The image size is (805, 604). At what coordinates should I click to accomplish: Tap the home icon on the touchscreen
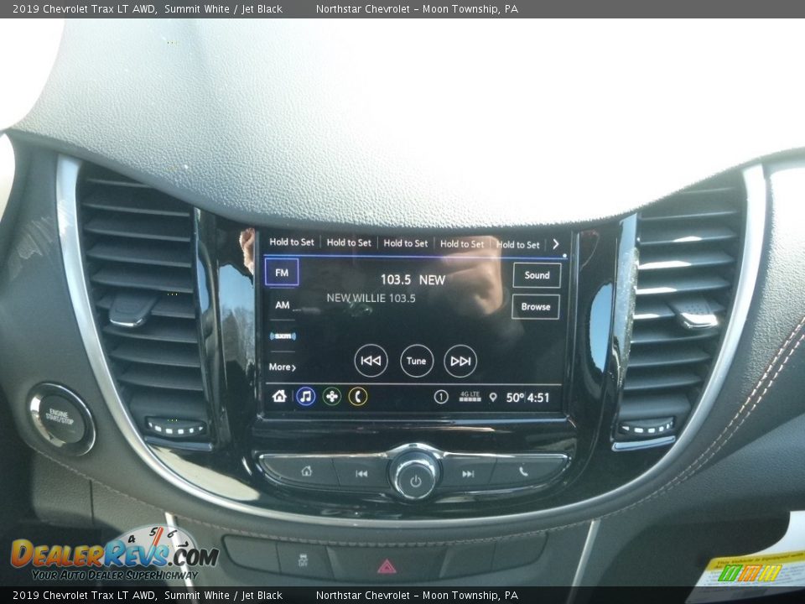tap(282, 394)
